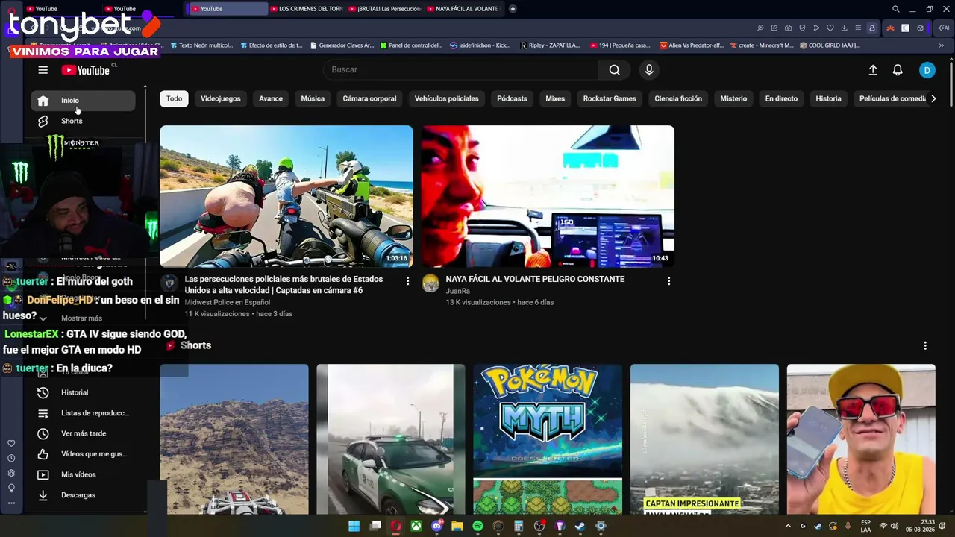This screenshot has width=955, height=537.
Task: Select the Todo filter chip
Action: pyautogui.click(x=174, y=98)
